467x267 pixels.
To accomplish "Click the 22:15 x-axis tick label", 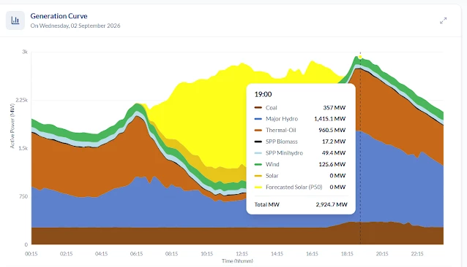I will point(417,254).
